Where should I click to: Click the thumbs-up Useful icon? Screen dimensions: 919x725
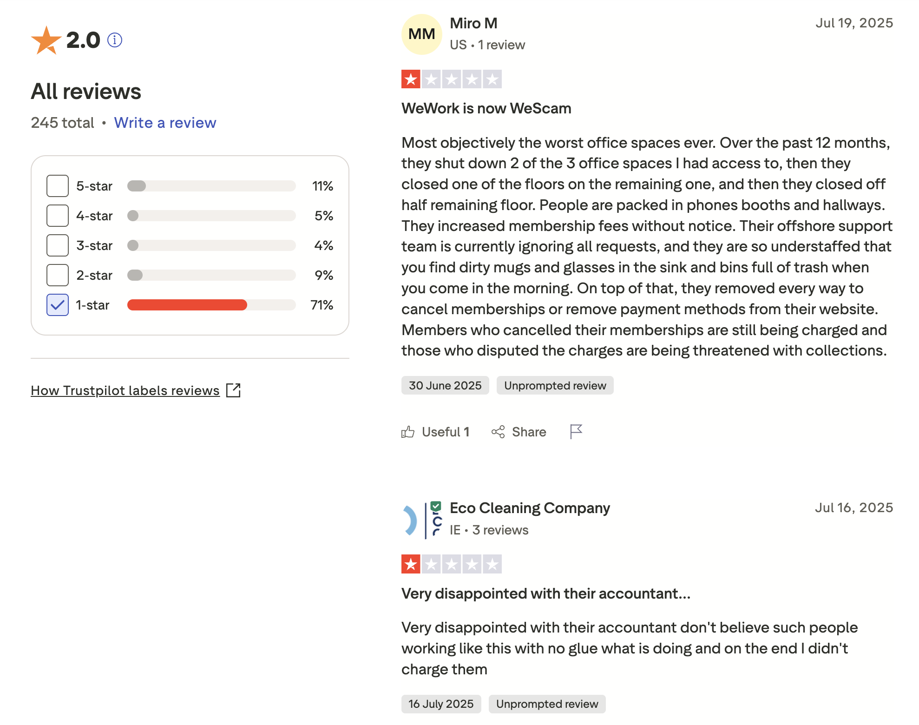(x=408, y=432)
